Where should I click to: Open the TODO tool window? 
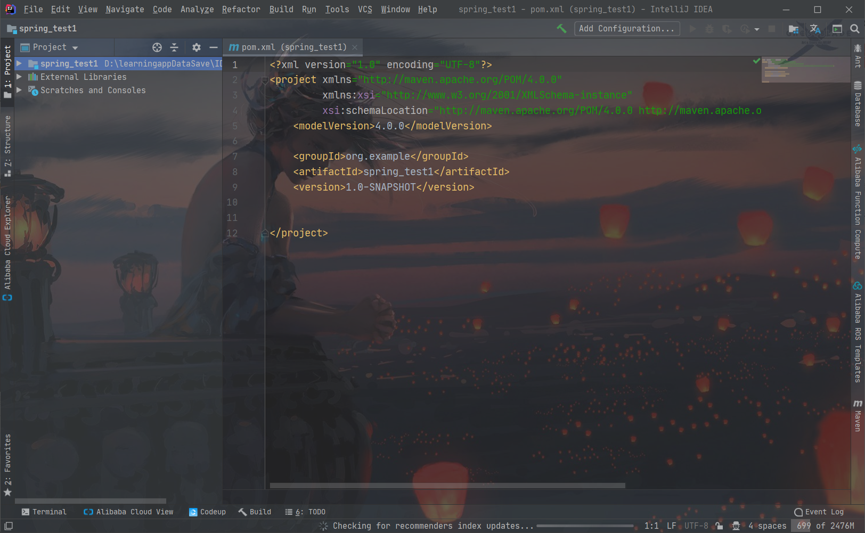tap(305, 512)
